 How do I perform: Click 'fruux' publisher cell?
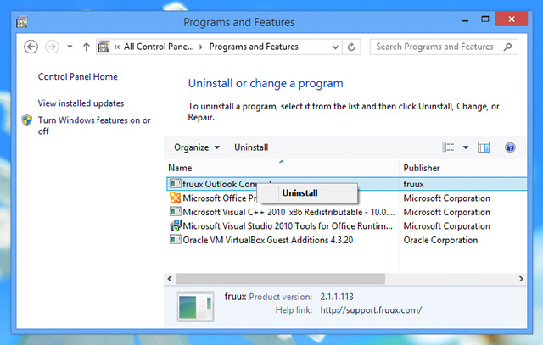click(x=413, y=184)
